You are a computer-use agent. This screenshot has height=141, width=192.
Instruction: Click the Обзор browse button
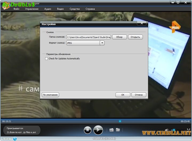119,37
